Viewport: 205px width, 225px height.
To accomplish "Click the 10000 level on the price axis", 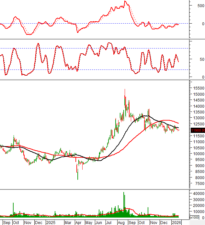I will click(197, 154).
